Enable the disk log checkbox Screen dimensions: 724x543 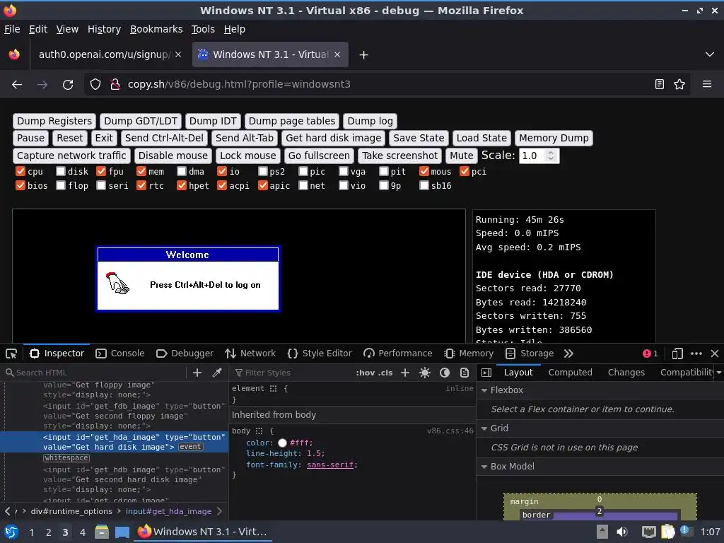pos(61,171)
